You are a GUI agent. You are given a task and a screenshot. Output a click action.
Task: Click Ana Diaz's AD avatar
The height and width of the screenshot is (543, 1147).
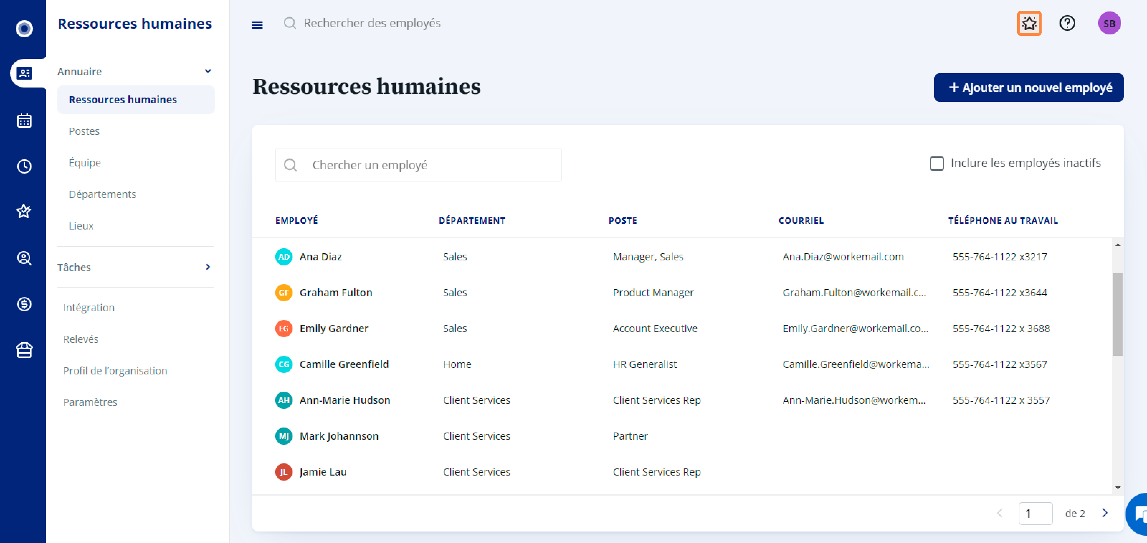[x=284, y=256]
